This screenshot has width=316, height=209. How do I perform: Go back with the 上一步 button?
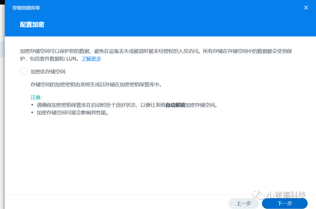244,203
